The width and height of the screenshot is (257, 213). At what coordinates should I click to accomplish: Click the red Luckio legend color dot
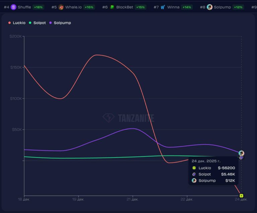9,23
